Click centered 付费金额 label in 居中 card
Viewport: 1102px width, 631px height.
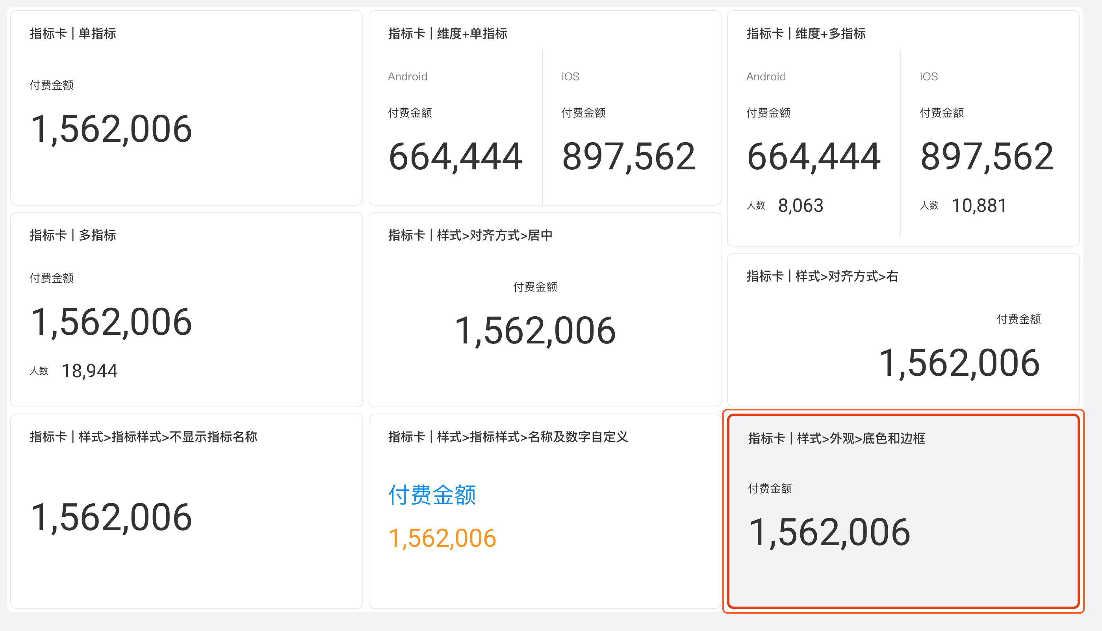click(535, 287)
